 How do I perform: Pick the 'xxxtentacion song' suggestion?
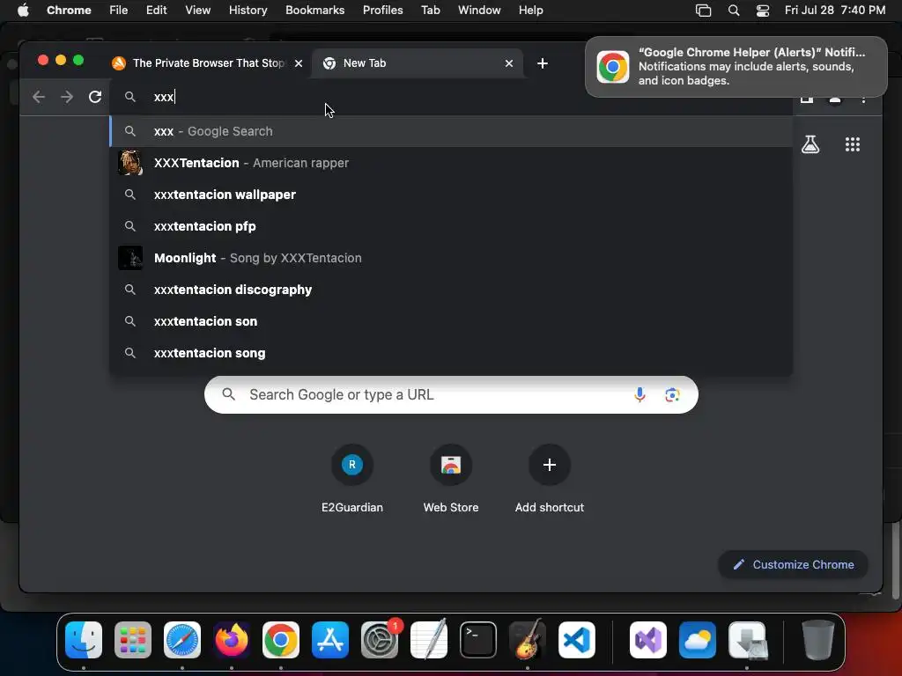tap(451, 353)
